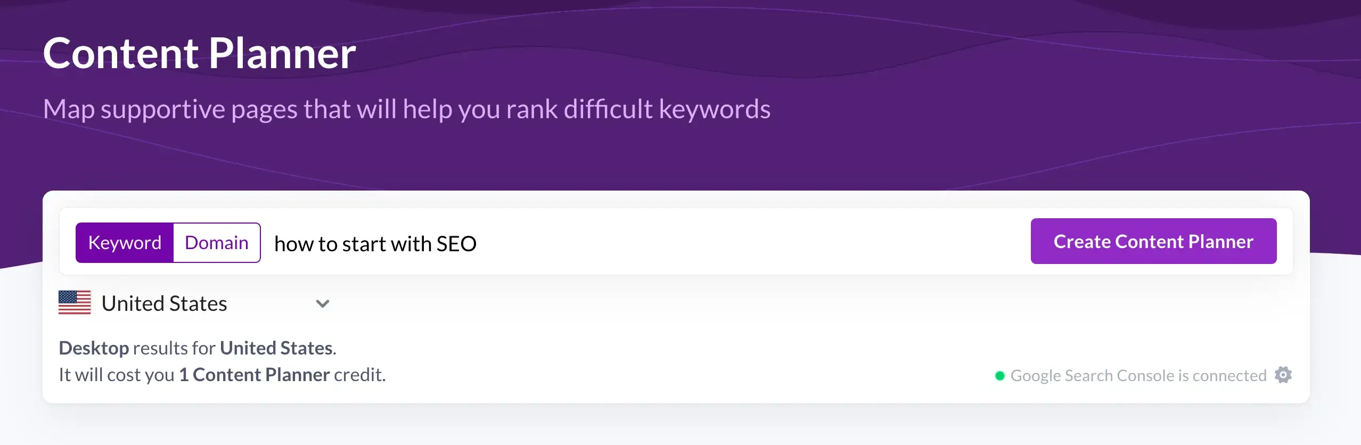
Task: Switch search mode to Keyword
Action: (x=125, y=243)
